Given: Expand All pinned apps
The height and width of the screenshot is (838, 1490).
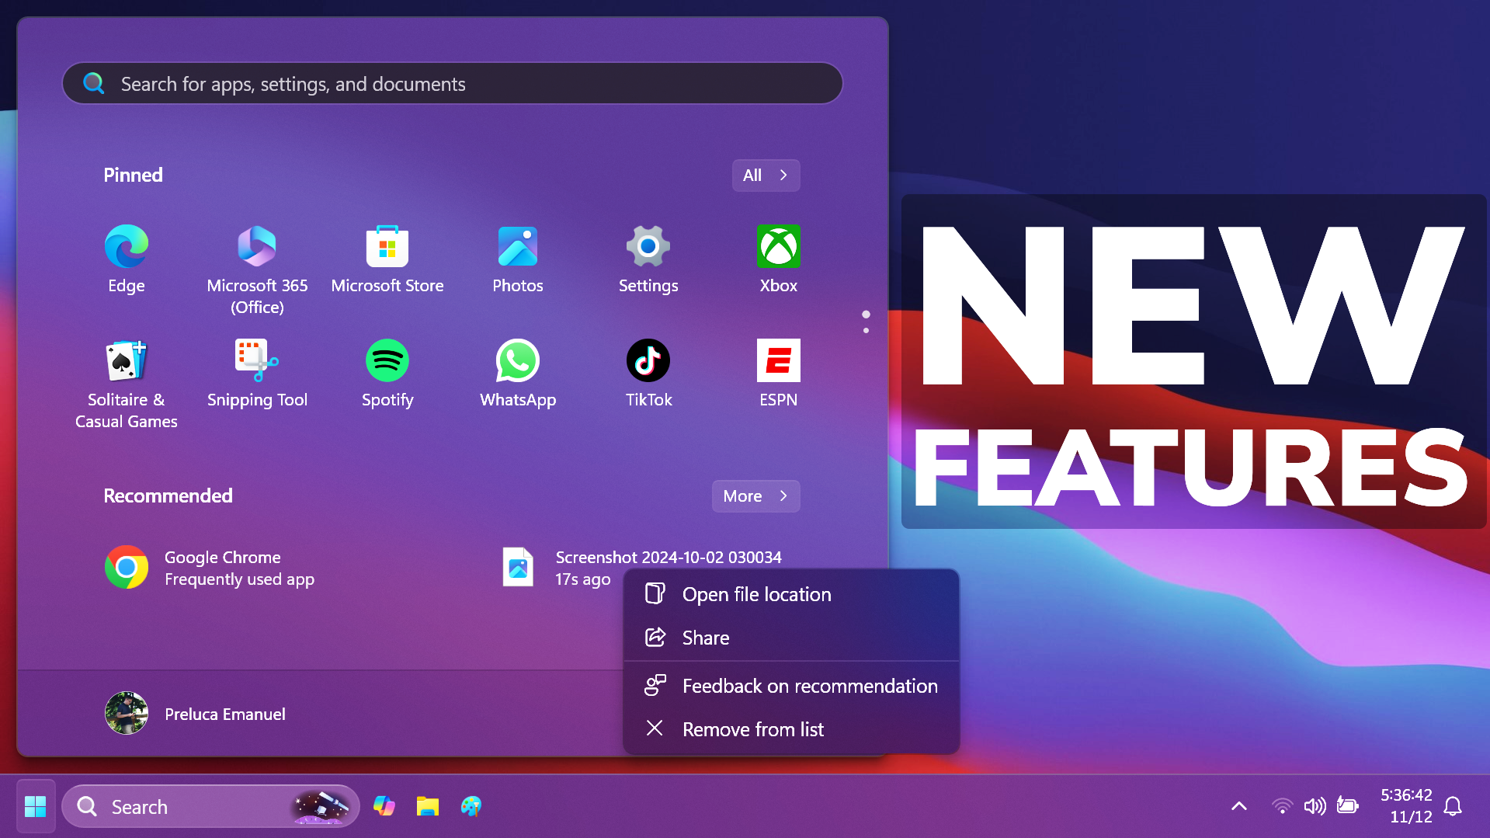Looking at the screenshot, I should coord(765,175).
